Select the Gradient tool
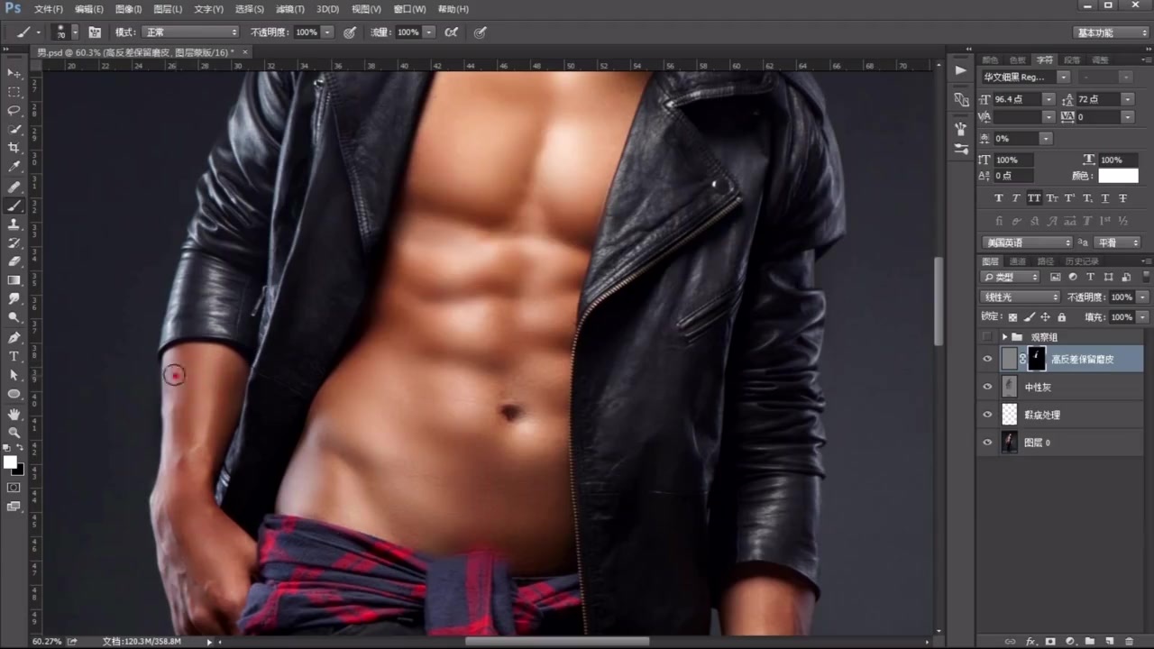The height and width of the screenshot is (649, 1154). click(14, 280)
